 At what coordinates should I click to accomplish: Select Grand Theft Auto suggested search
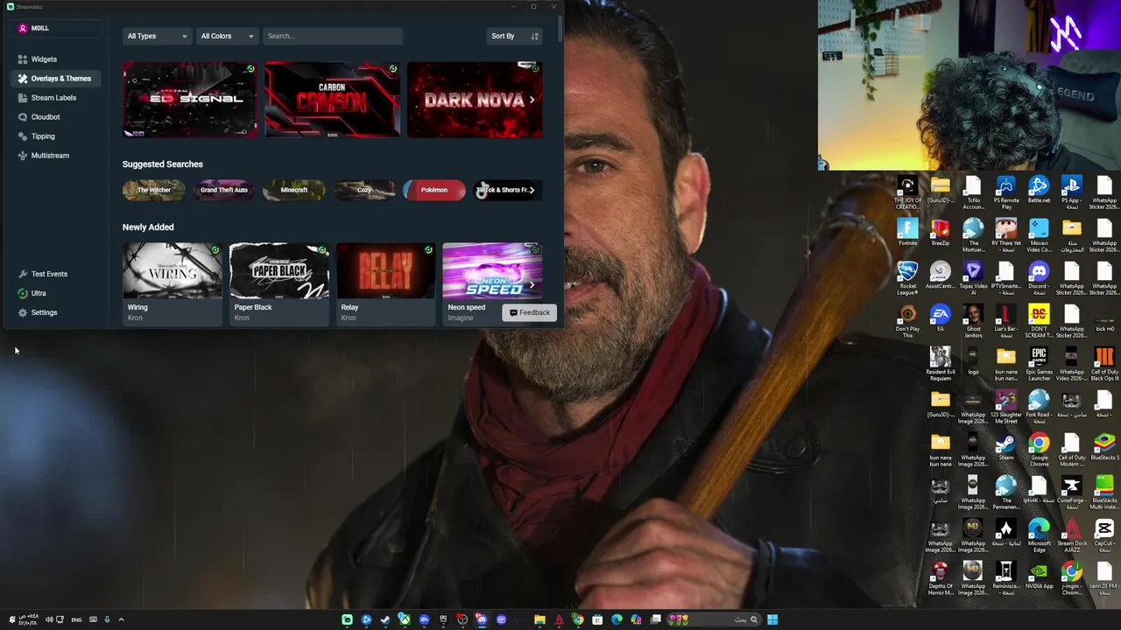(x=223, y=190)
